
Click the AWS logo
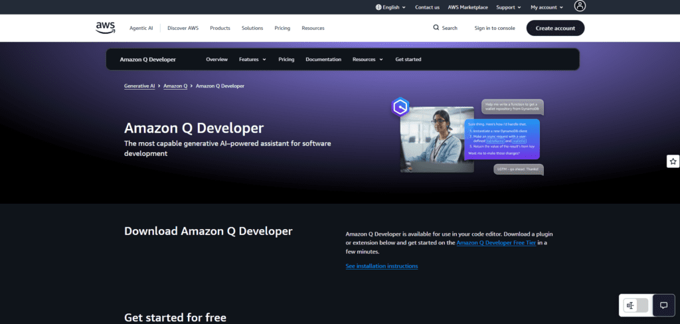[x=106, y=28]
